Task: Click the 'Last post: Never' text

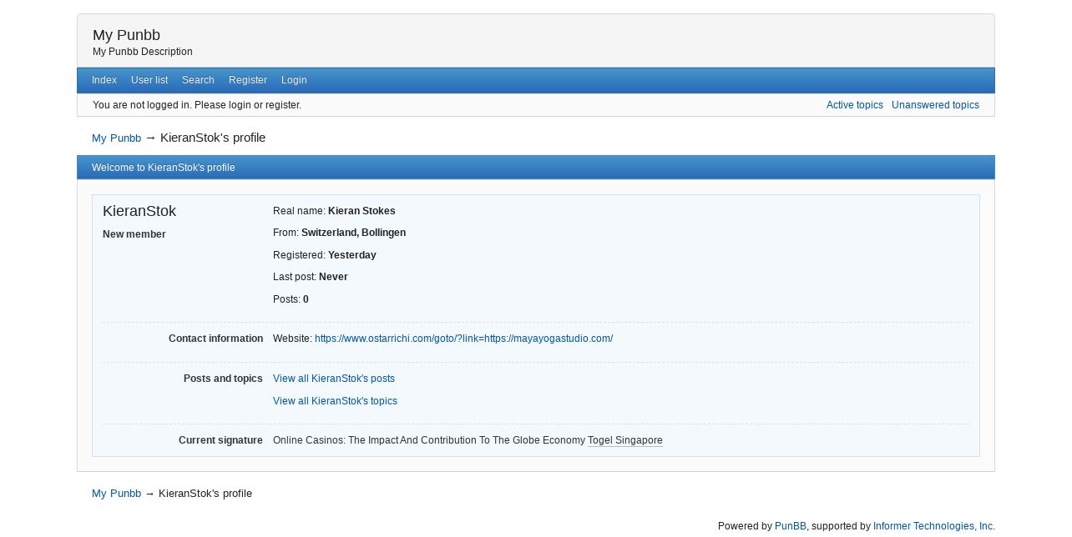Action: 311,277
